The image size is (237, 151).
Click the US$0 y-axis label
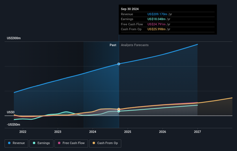(11, 112)
